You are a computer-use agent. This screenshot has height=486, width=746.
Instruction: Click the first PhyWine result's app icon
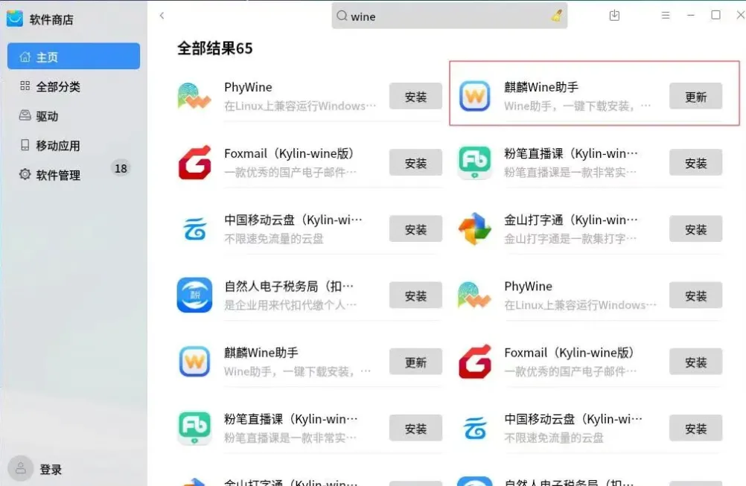pos(194,96)
